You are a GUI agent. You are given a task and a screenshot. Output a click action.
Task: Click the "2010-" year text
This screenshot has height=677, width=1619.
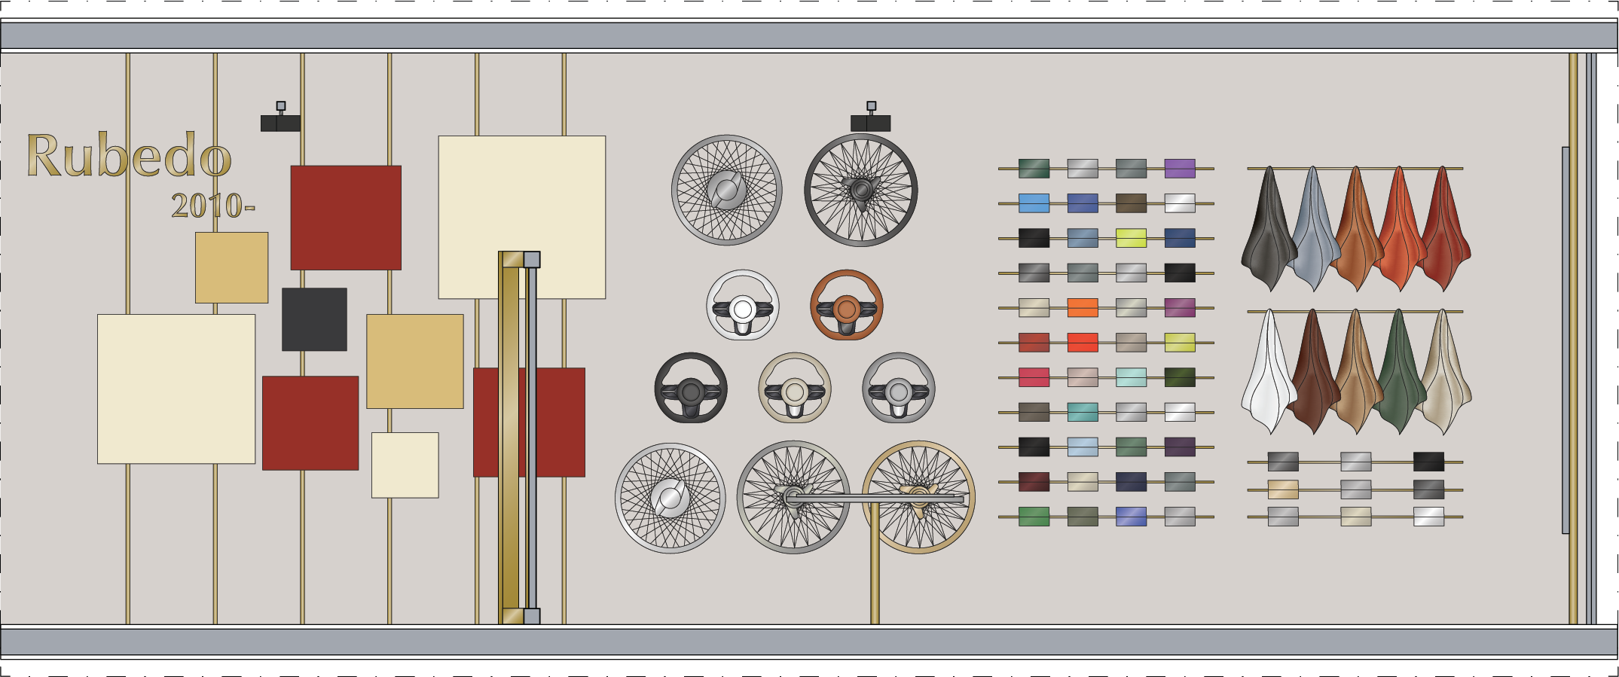click(x=213, y=206)
